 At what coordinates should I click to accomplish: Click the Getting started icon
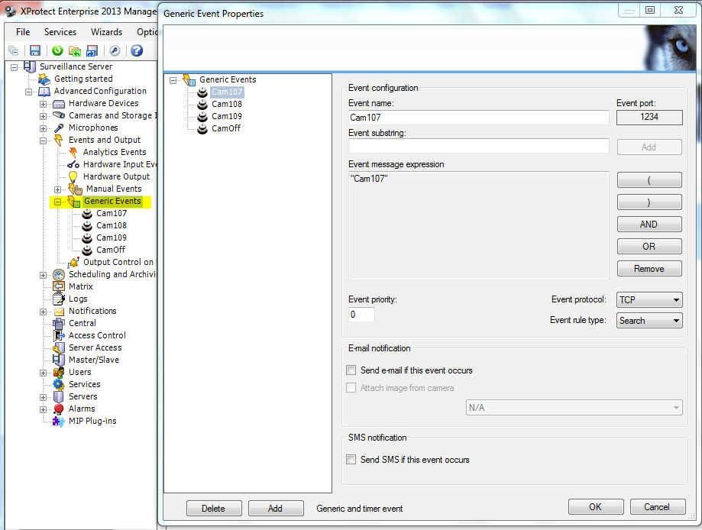[44, 79]
